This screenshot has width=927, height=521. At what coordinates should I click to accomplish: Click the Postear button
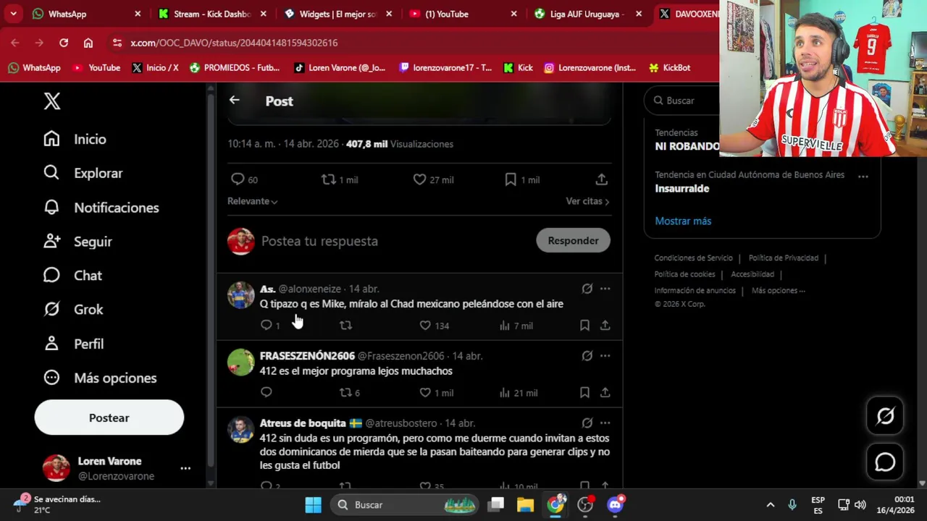[x=109, y=418]
